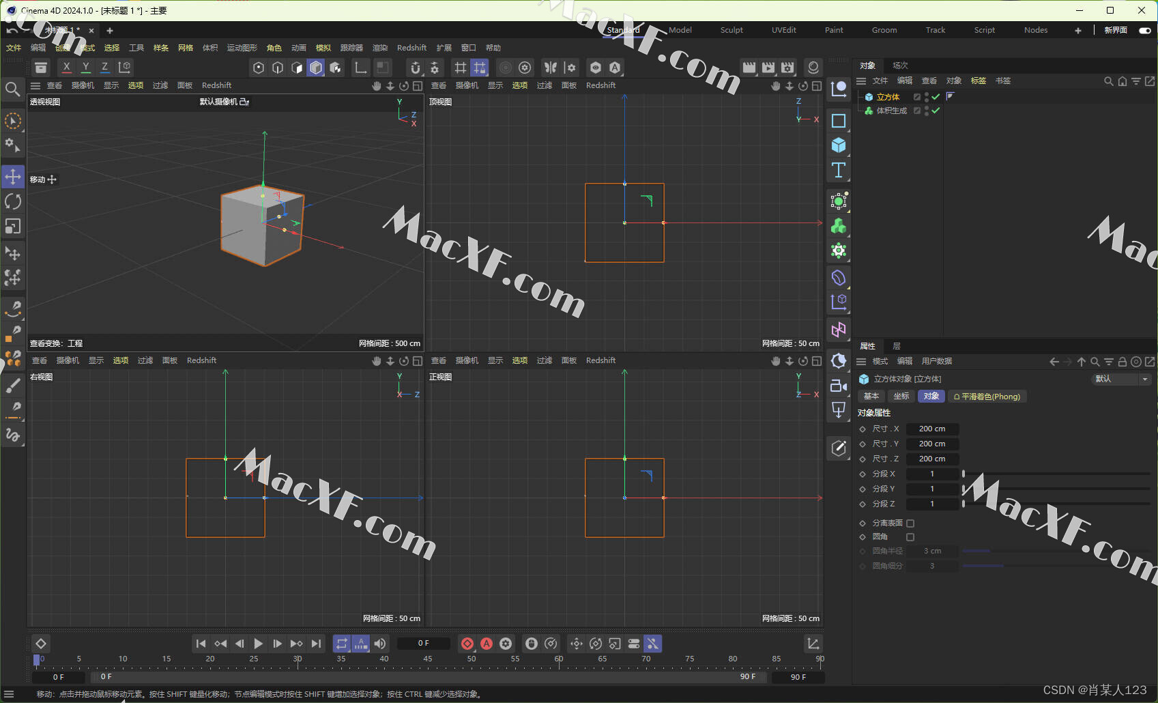Open Render to Picture Viewer

pyautogui.click(x=768, y=68)
